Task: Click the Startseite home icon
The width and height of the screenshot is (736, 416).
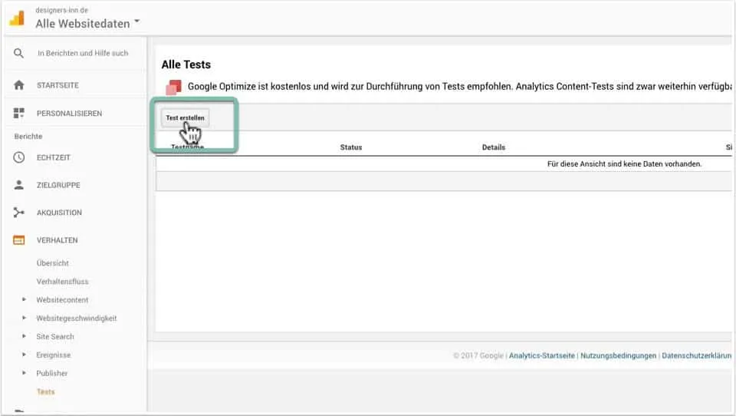Action: point(19,85)
